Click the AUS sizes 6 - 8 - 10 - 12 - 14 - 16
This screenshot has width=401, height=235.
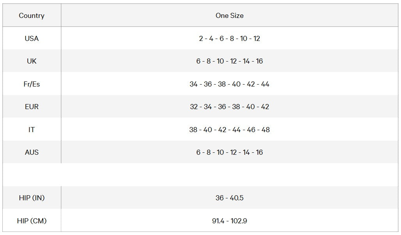229,152
